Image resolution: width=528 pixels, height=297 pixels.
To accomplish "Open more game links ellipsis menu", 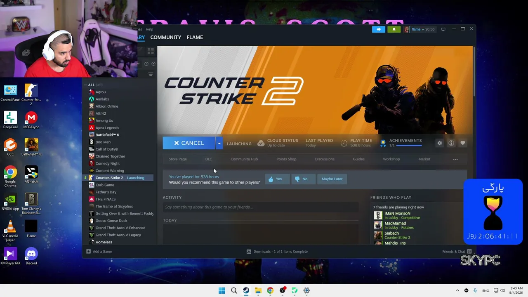I will (455, 159).
